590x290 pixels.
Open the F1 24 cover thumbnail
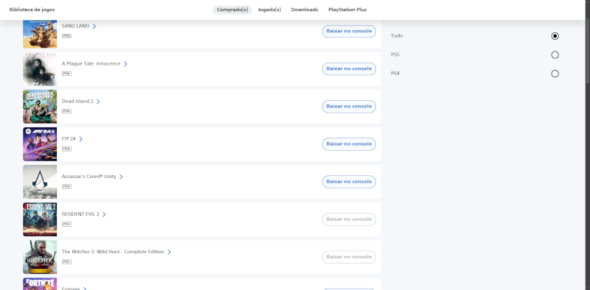[x=40, y=144]
